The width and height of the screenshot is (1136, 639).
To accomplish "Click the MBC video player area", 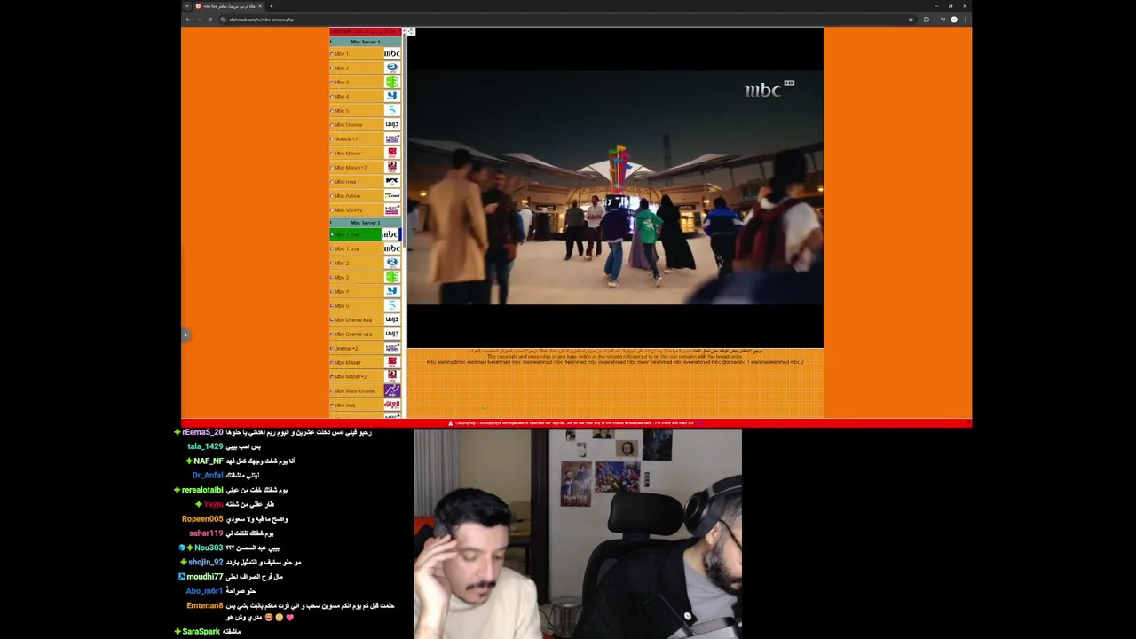I will click(x=615, y=187).
